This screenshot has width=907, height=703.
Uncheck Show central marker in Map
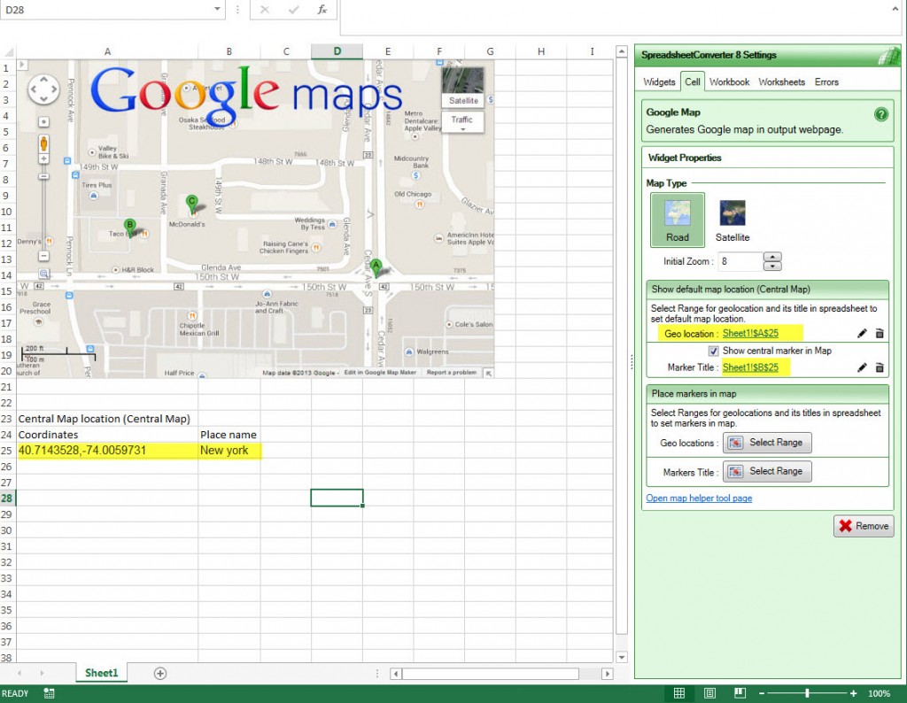point(713,350)
